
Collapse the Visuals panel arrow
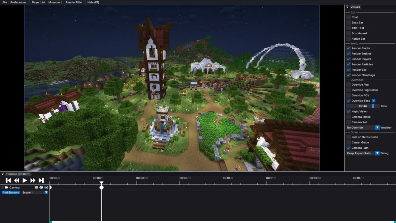click(x=347, y=7)
